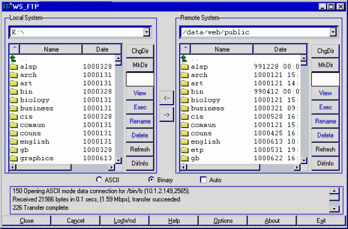
Task: Click the local View button
Action: click(140, 93)
